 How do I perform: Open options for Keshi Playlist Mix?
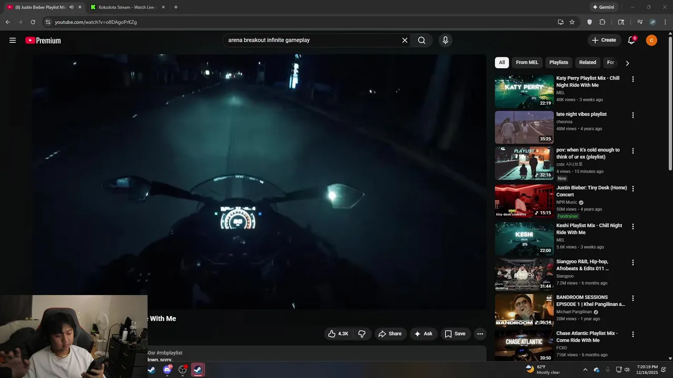point(633,226)
